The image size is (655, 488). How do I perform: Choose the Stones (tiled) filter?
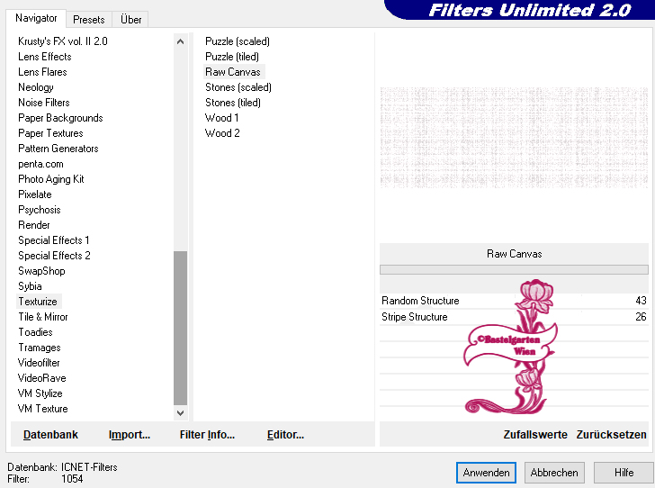pyautogui.click(x=233, y=103)
